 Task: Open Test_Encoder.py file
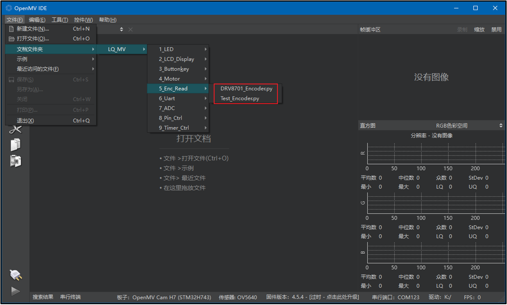click(246, 98)
